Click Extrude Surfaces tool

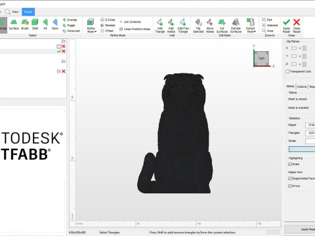[x=236, y=26]
